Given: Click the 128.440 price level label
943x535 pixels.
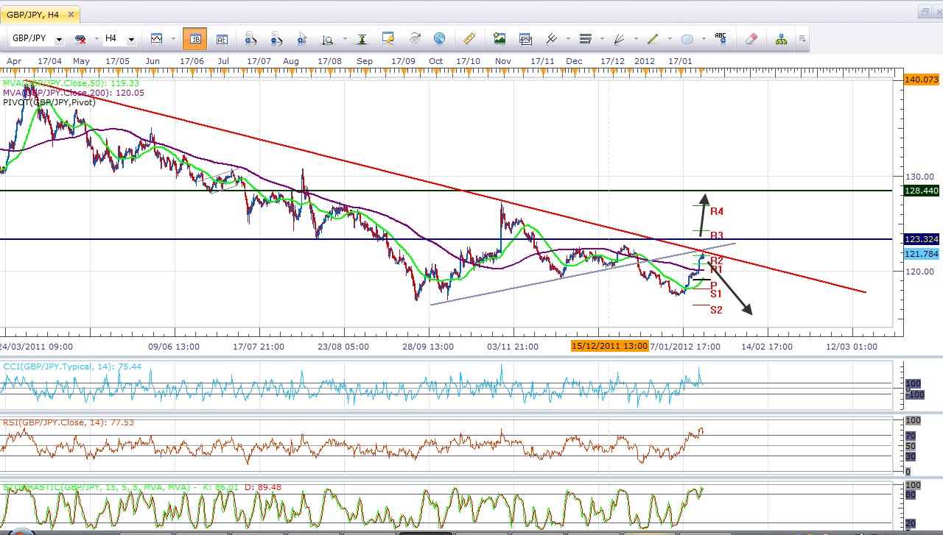Looking at the screenshot, I should pyautogui.click(x=922, y=191).
